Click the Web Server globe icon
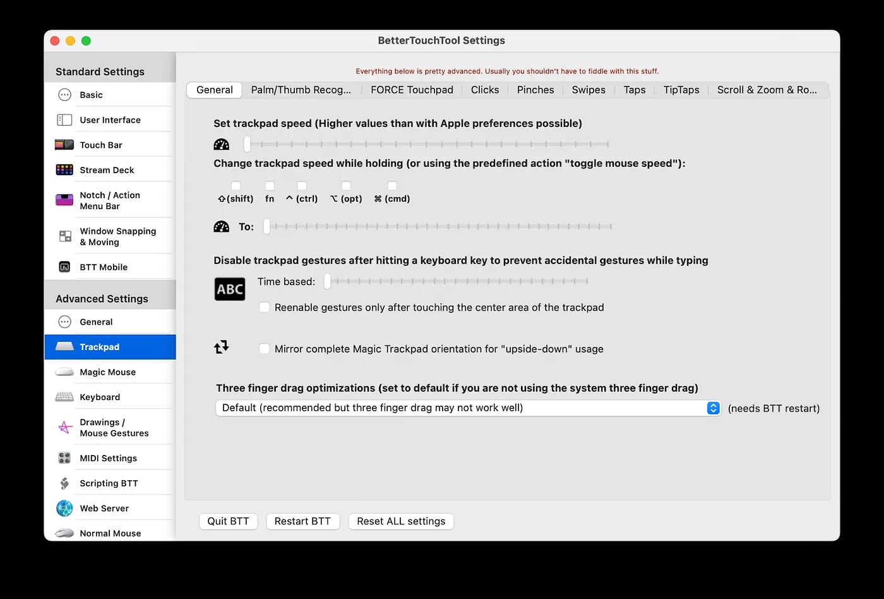 (x=64, y=508)
